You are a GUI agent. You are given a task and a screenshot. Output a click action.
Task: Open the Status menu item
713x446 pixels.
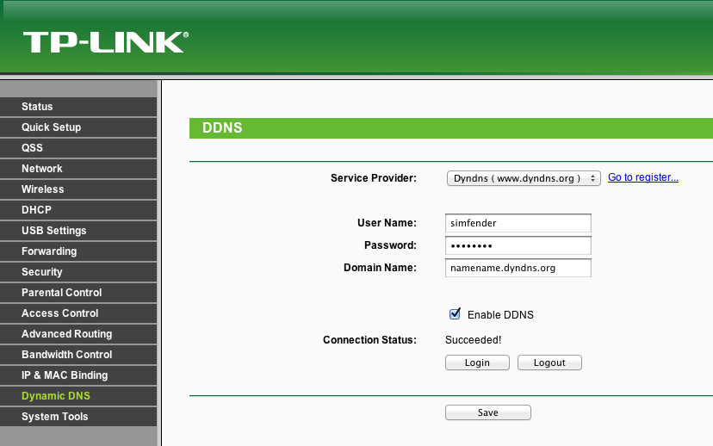click(x=78, y=107)
